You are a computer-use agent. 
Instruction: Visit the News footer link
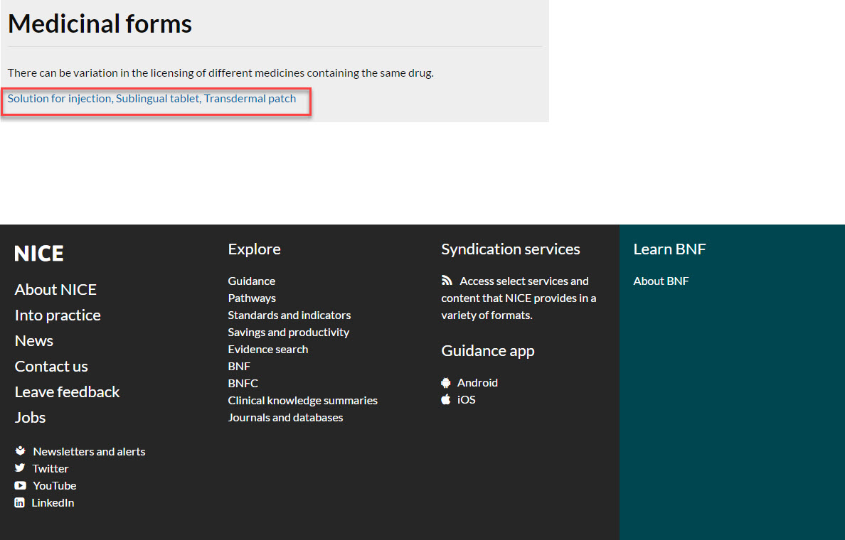pyautogui.click(x=34, y=340)
